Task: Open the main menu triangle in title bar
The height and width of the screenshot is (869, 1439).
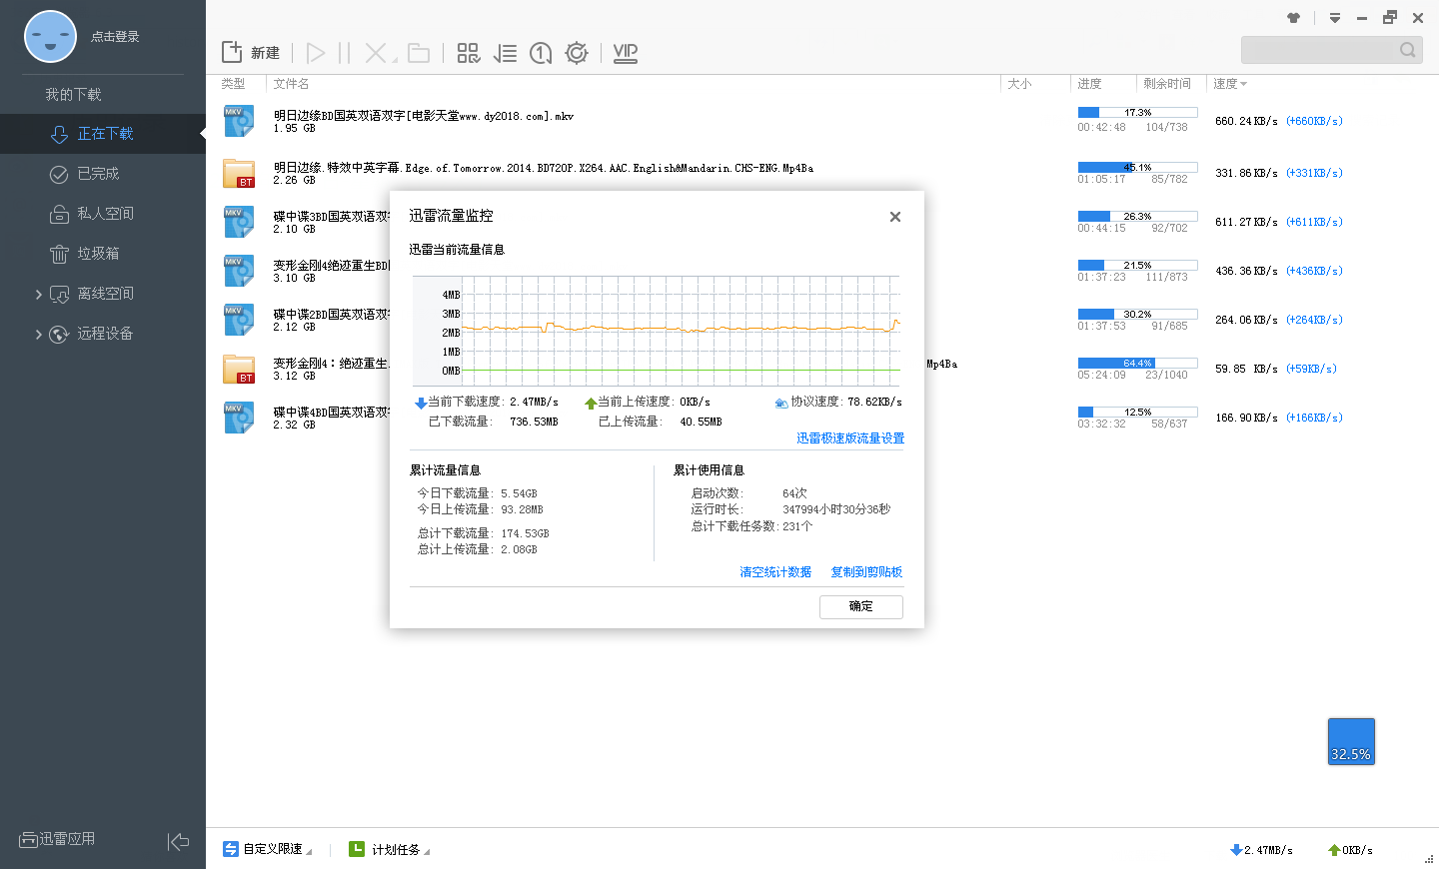Action: pos(1335,18)
